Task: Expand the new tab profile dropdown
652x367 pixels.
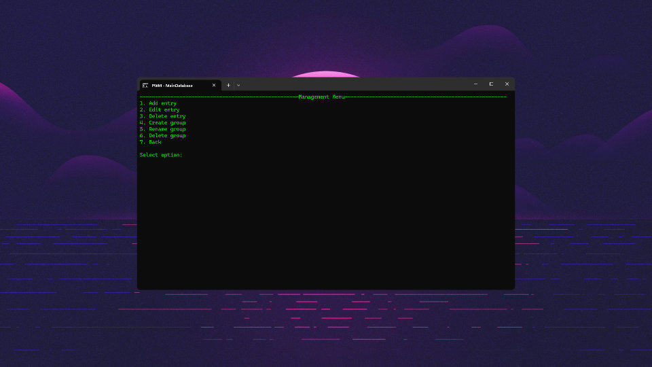Action: [x=238, y=86]
